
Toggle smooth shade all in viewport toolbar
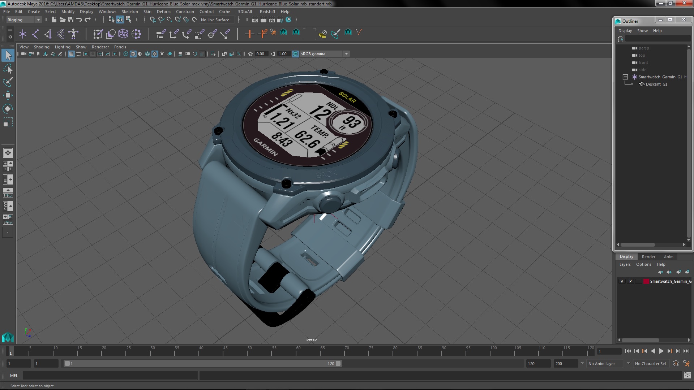click(x=133, y=54)
